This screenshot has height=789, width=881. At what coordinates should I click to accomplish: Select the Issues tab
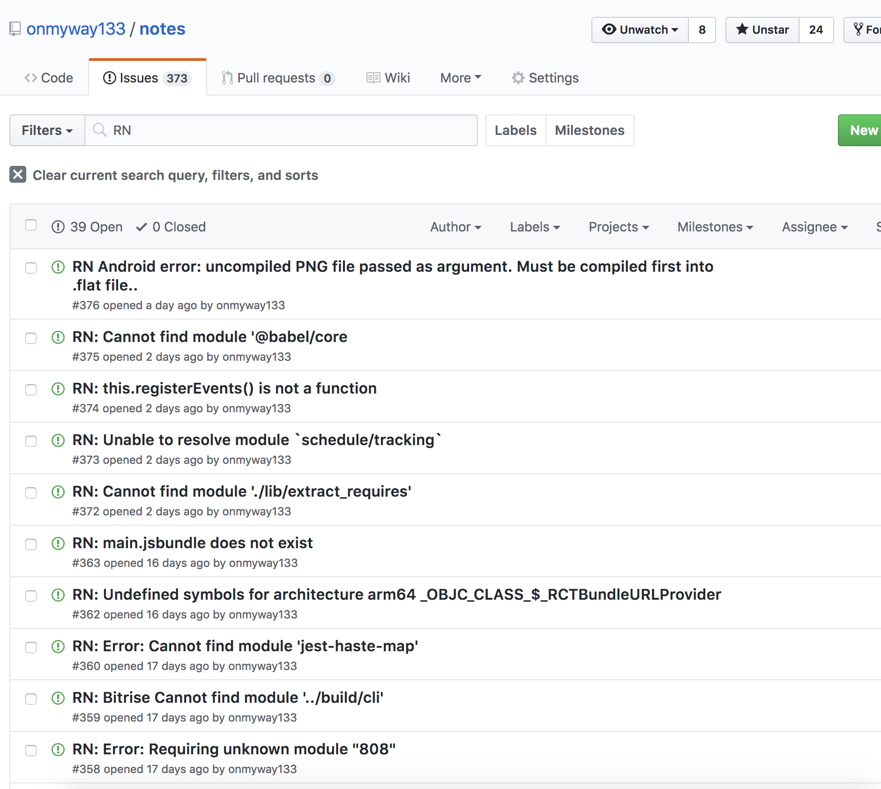pyautogui.click(x=147, y=78)
